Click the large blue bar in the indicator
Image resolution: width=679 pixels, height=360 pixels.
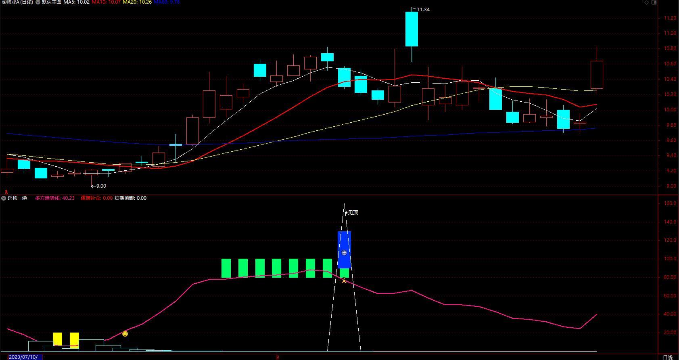coord(344,249)
